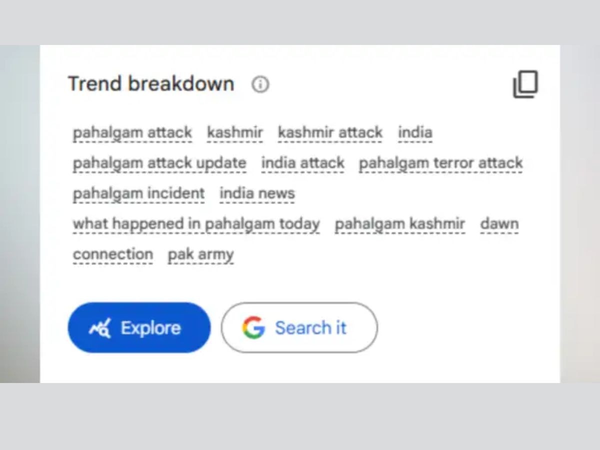Open the 'kashmir attack' trend term

point(330,133)
